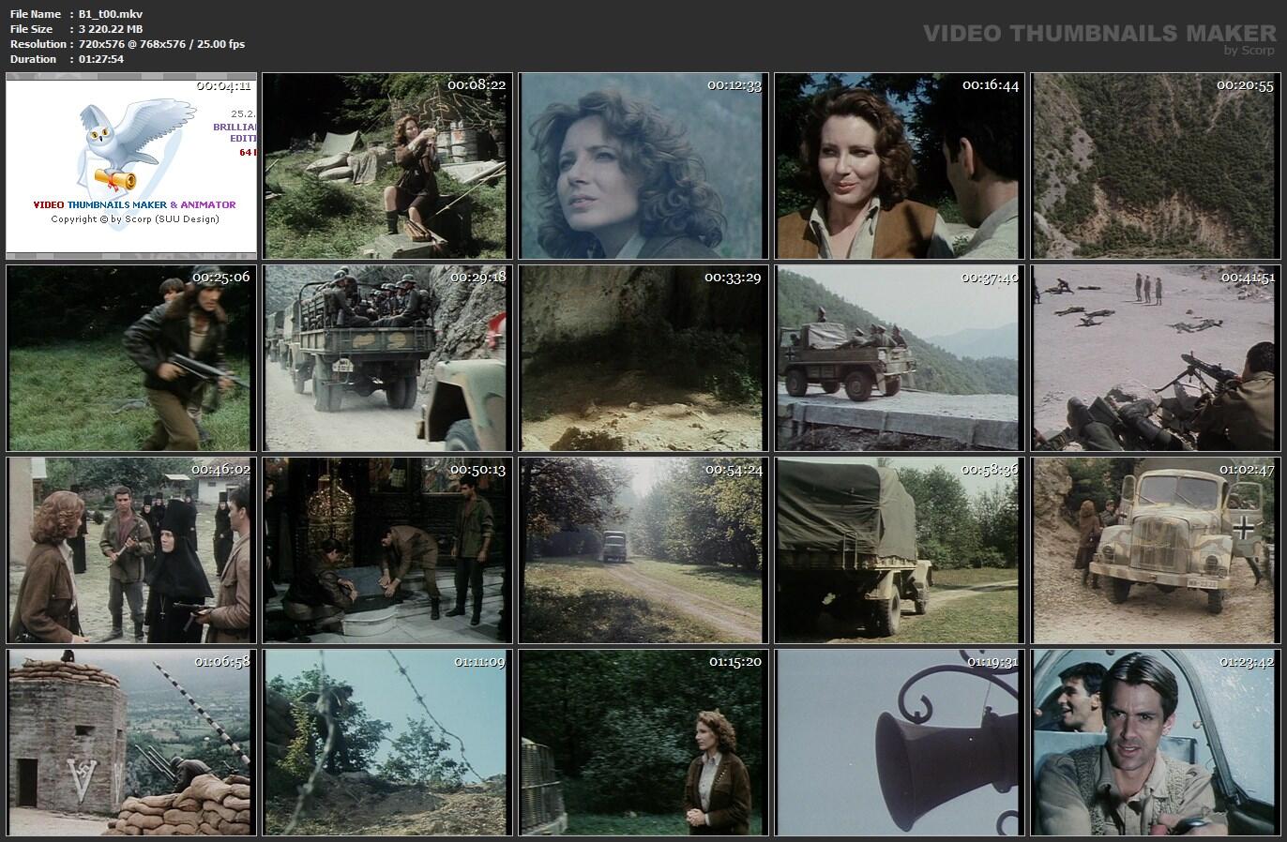
Task: Click the barbed wire frame at 01:11:09
Action: pyautogui.click(x=387, y=742)
